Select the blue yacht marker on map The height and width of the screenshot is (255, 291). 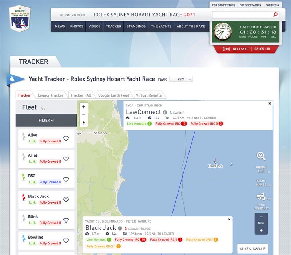point(231,163)
